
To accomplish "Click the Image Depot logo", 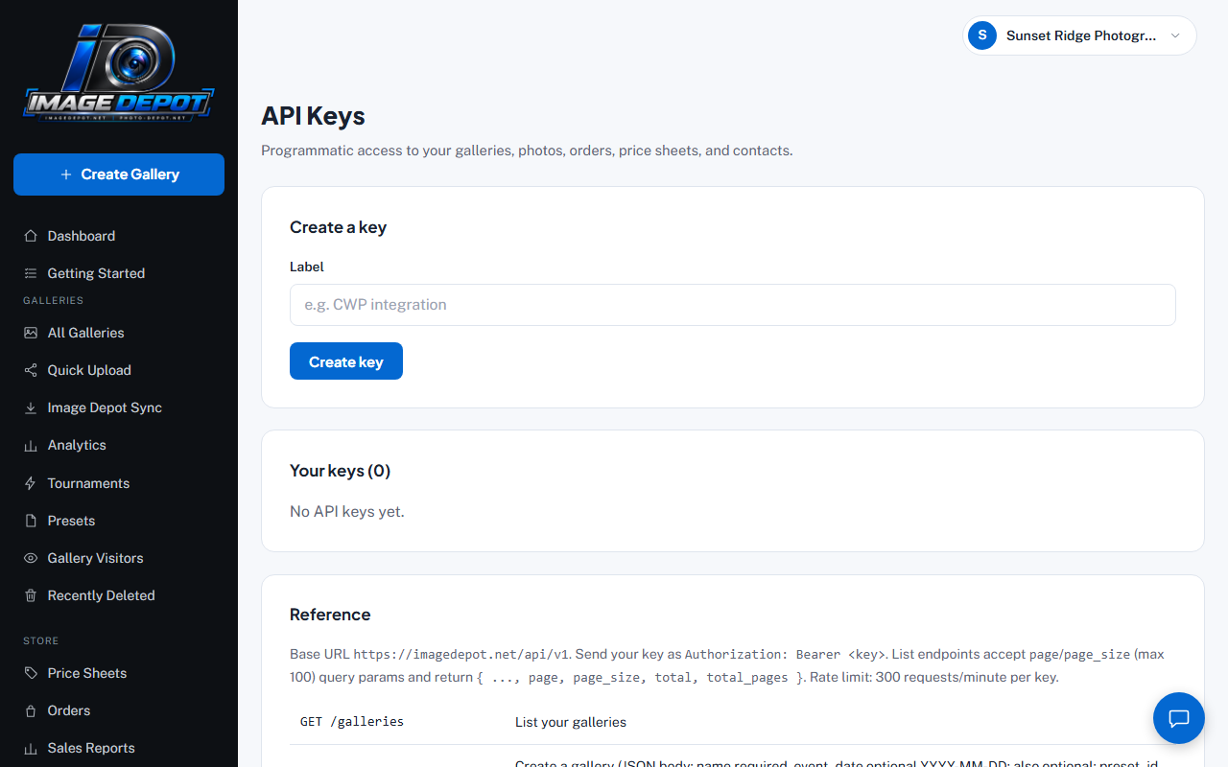I will coord(119,73).
